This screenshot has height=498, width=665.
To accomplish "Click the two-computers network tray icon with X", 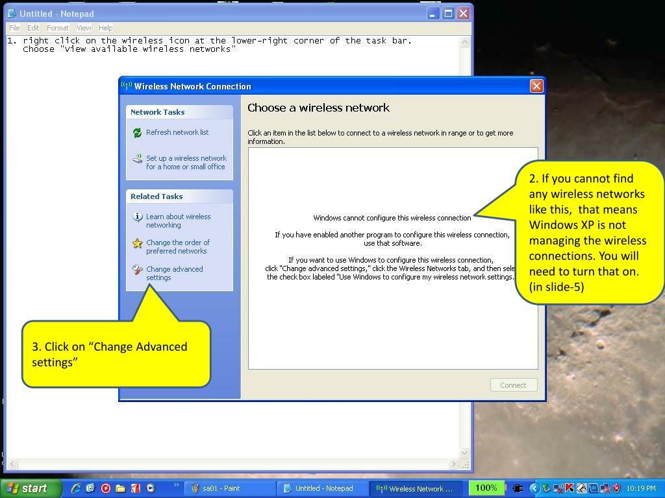I will tap(605, 488).
